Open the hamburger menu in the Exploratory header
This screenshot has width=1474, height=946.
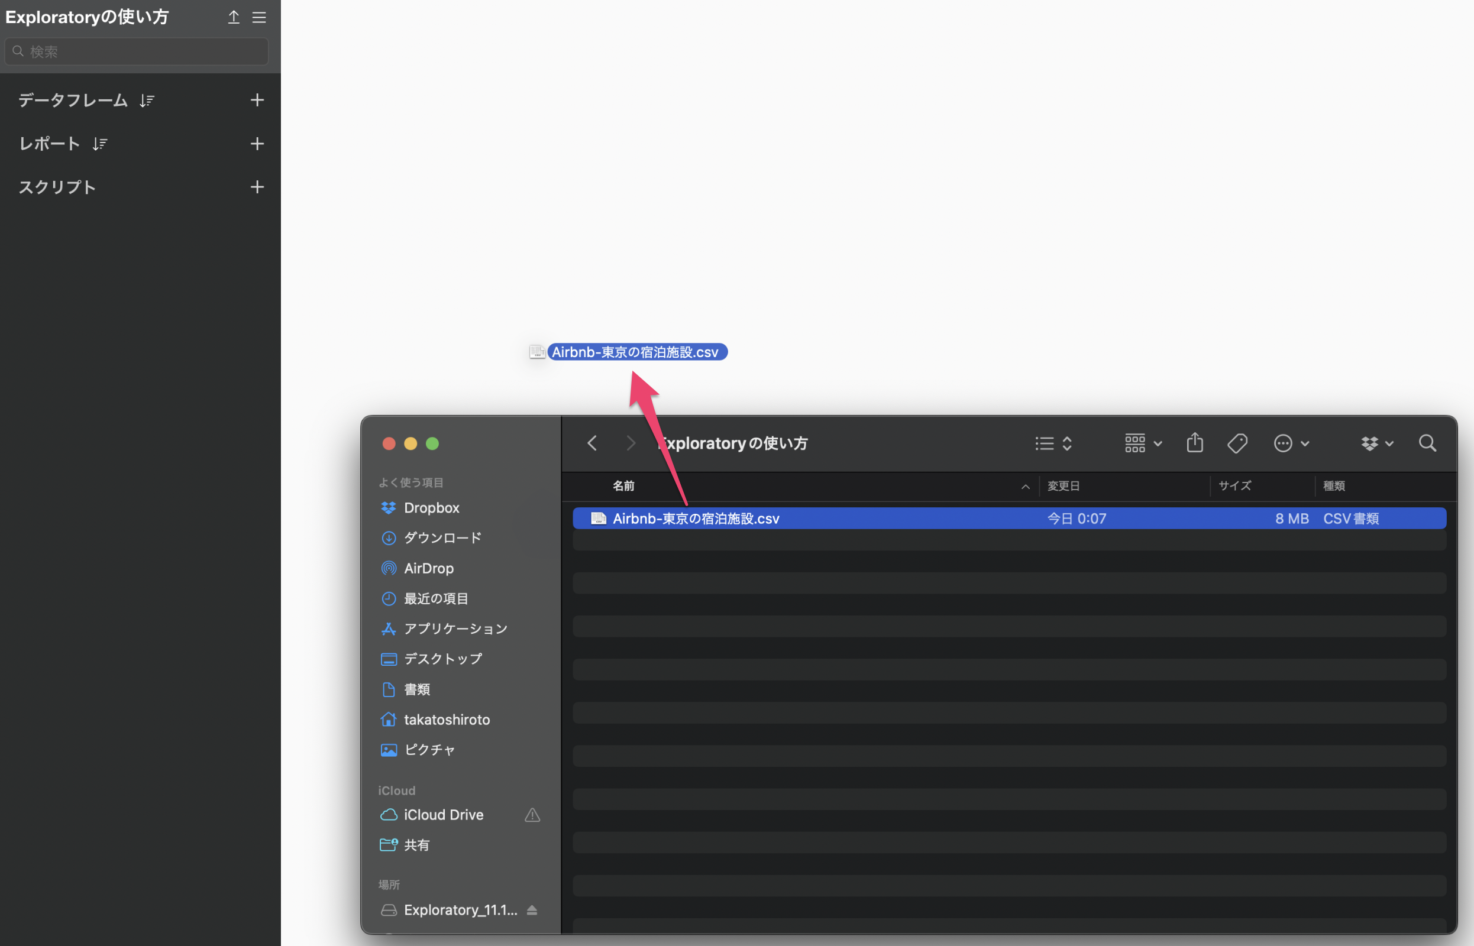[259, 17]
